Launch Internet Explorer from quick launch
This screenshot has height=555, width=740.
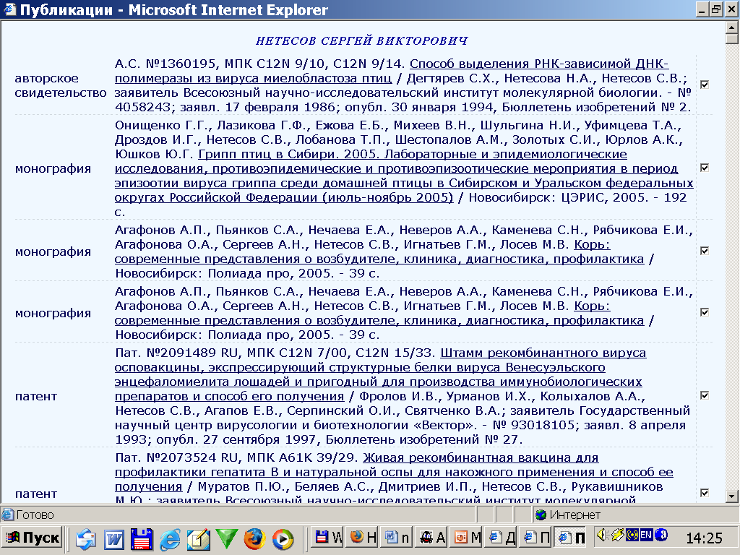pyautogui.click(x=170, y=538)
